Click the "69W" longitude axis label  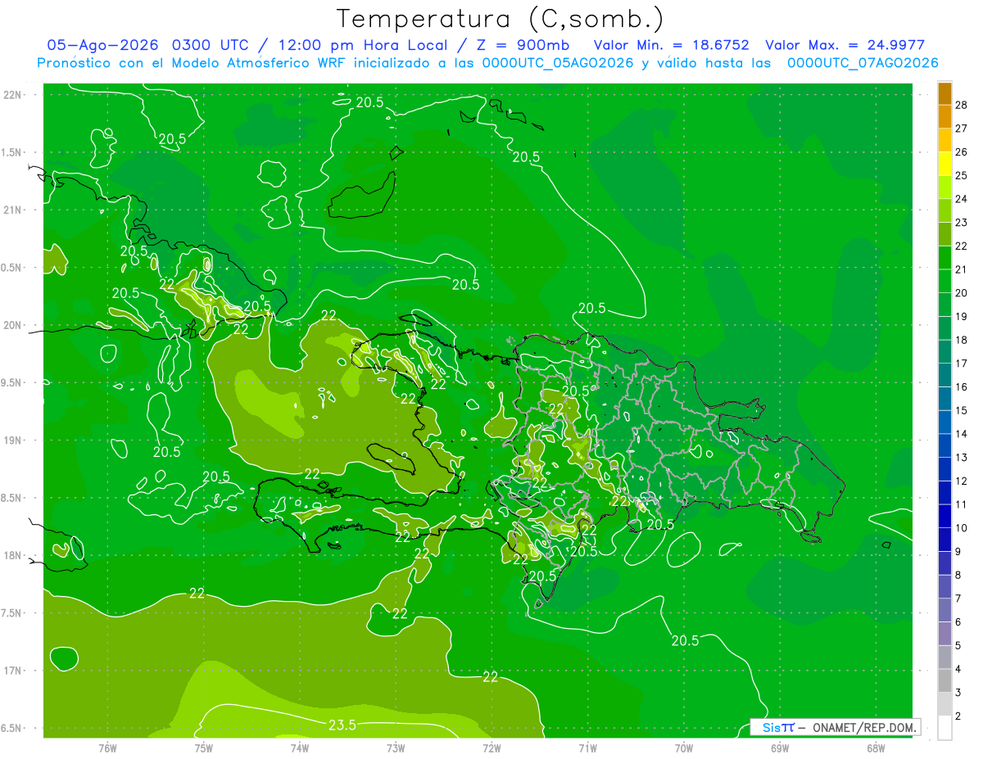point(780,748)
